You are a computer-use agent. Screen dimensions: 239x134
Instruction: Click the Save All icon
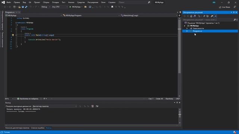tap(26, 7)
